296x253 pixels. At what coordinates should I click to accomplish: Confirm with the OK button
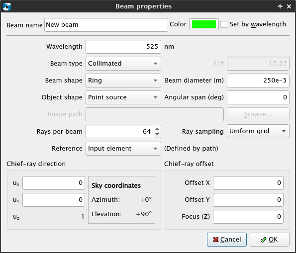click(x=270, y=240)
